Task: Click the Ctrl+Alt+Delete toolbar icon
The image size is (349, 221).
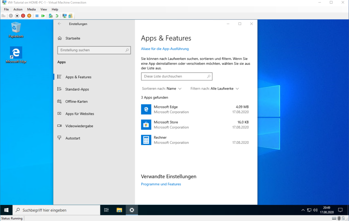Action: pyautogui.click(x=3, y=16)
